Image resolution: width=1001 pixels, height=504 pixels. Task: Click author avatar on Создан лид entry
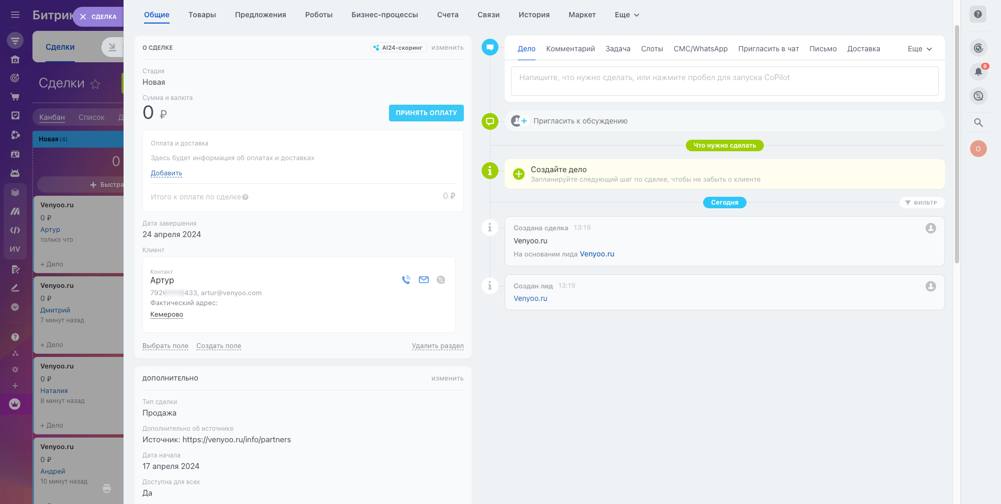pyautogui.click(x=931, y=286)
